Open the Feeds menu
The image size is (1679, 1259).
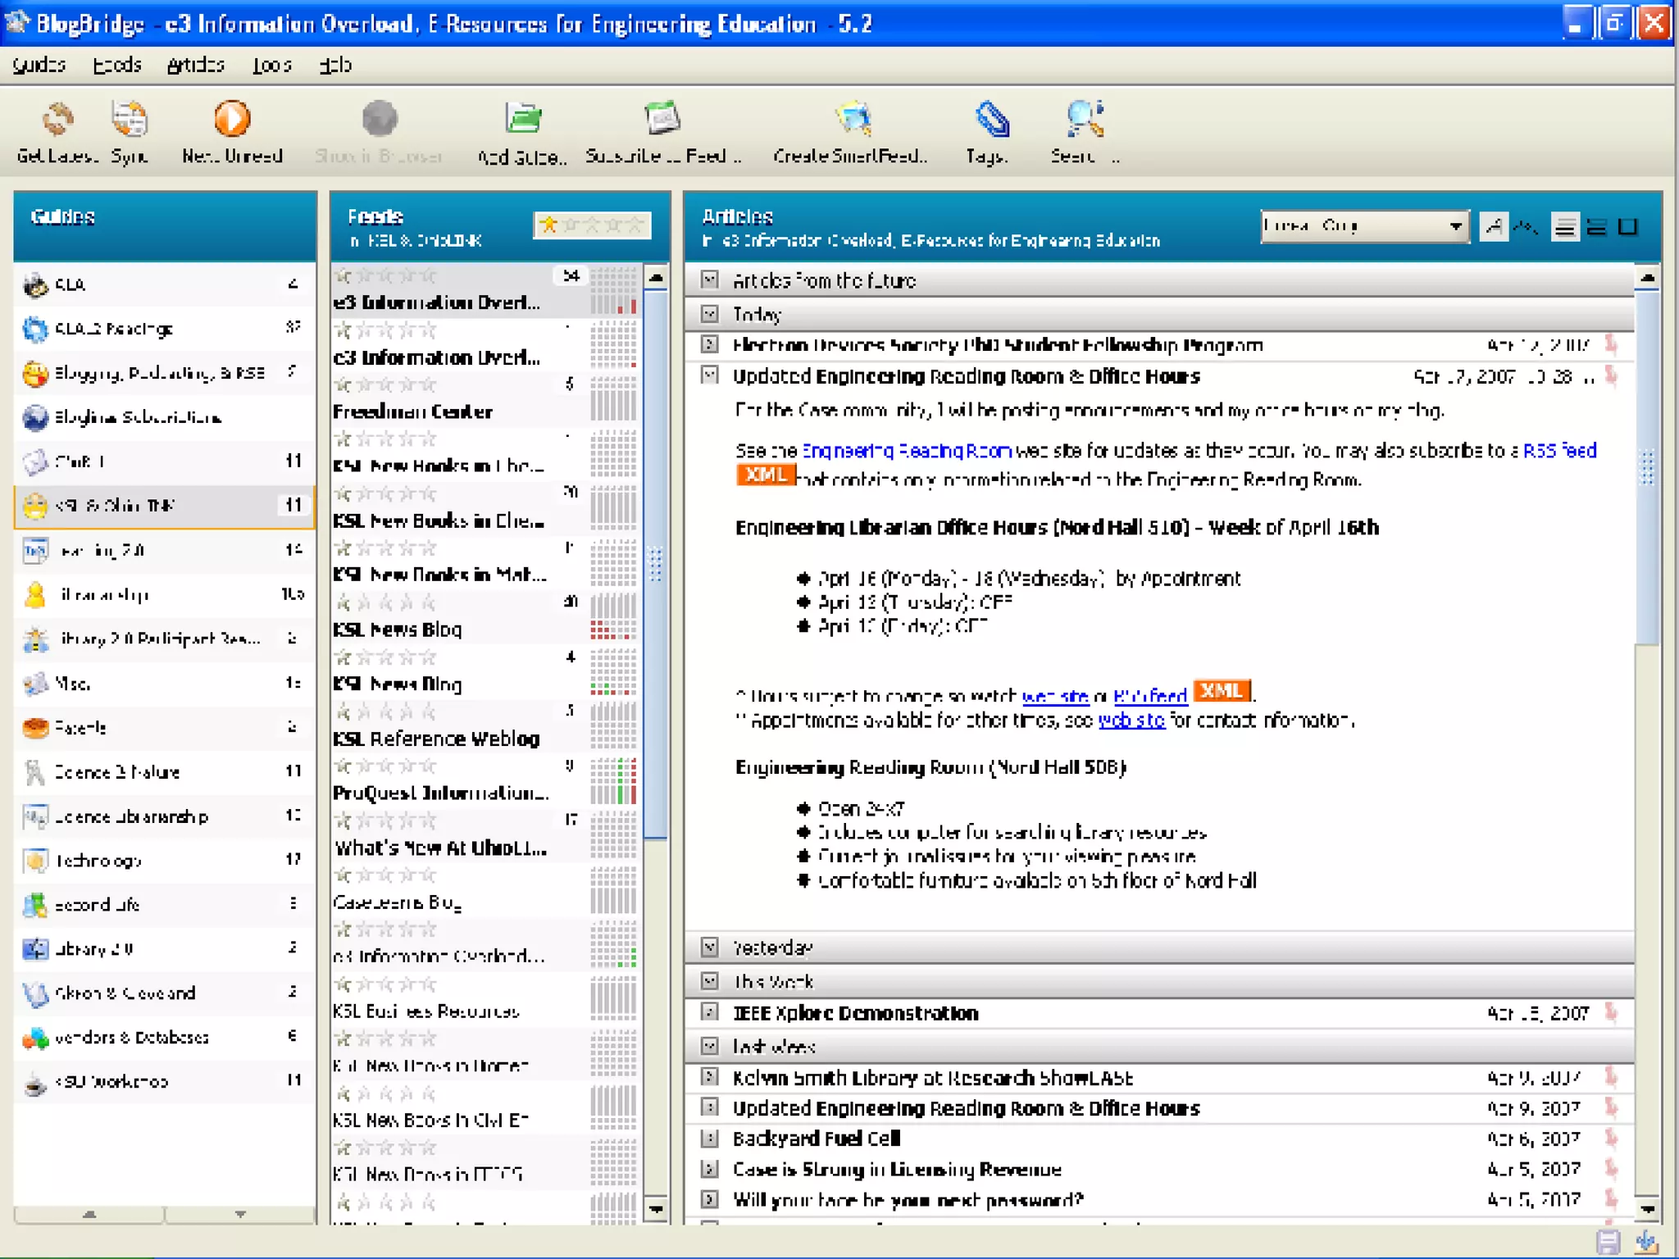point(116,65)
